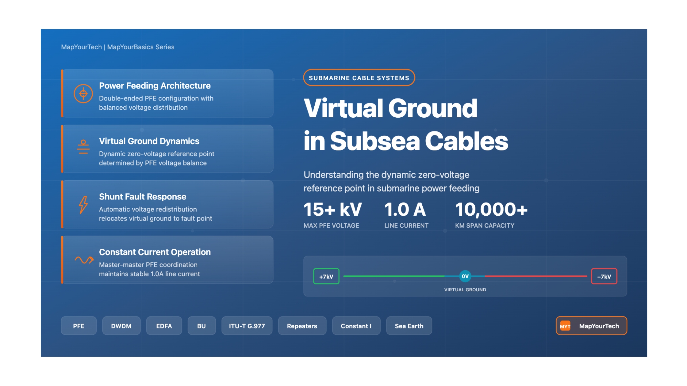Open the ITU-T G.977 tag
Screen dimensions: 687x386
tap(247, 326)
